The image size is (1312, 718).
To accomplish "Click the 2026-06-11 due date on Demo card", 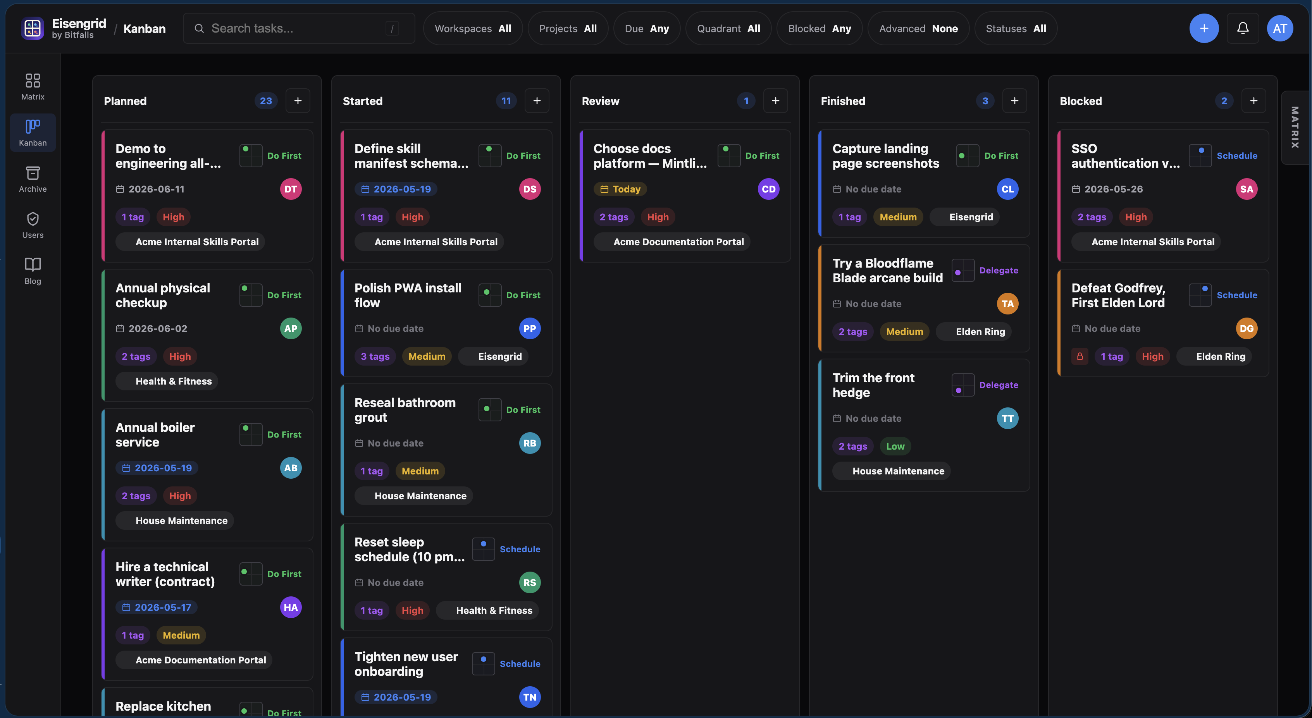I will (150, 189).
